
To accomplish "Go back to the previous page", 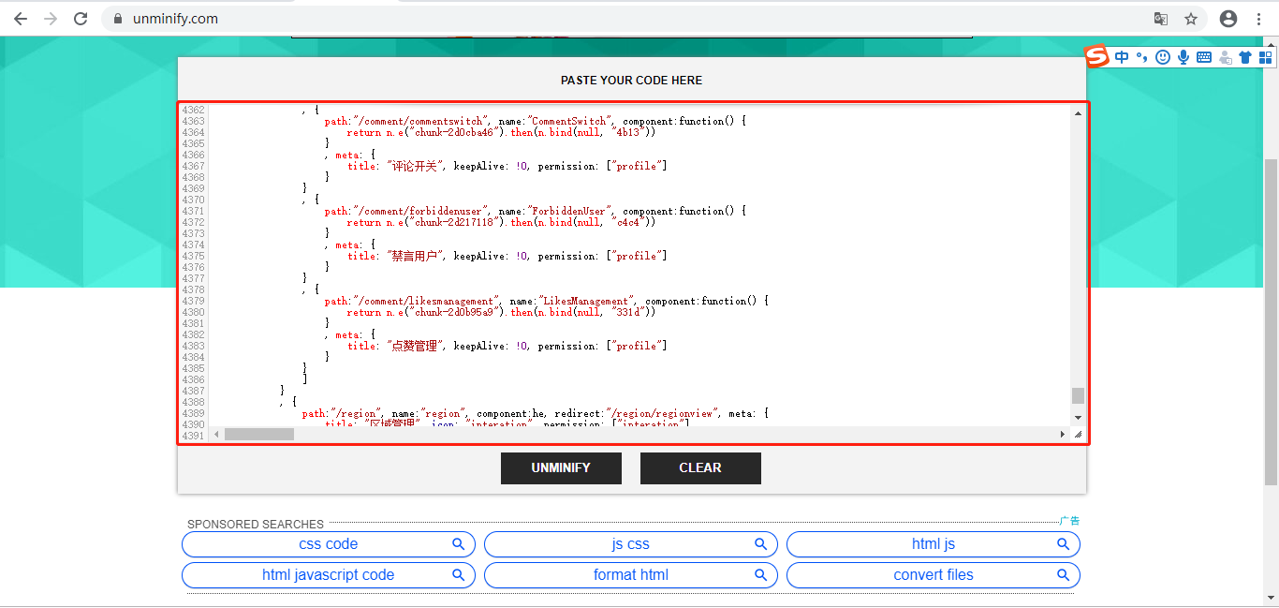I will click(21, 19).
